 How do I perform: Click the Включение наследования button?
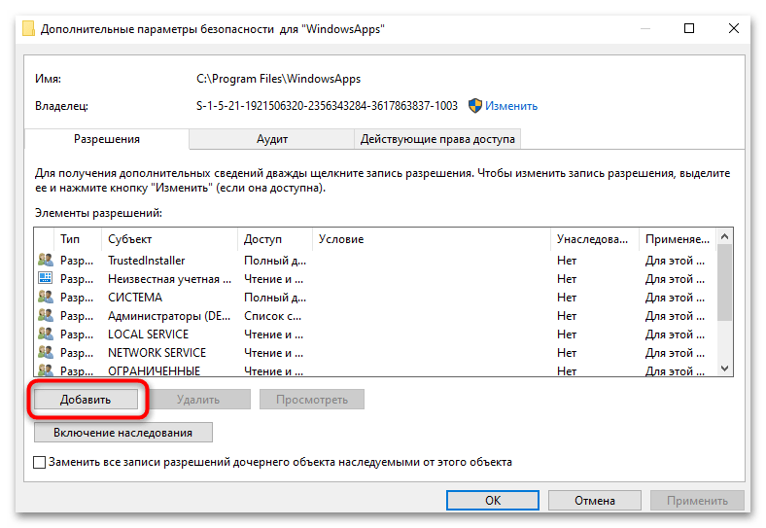click(x=123, y=433)
